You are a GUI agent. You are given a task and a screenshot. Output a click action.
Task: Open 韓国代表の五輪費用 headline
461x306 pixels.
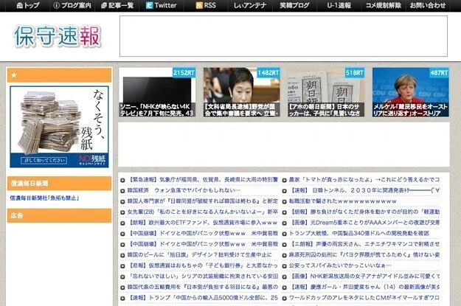(x=203, y=287)
